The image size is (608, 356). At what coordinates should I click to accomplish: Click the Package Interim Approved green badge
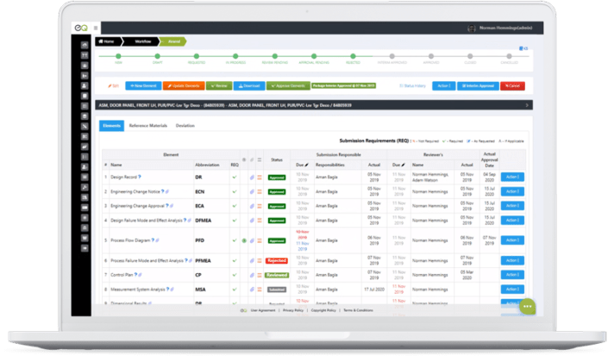pos(344,85)
